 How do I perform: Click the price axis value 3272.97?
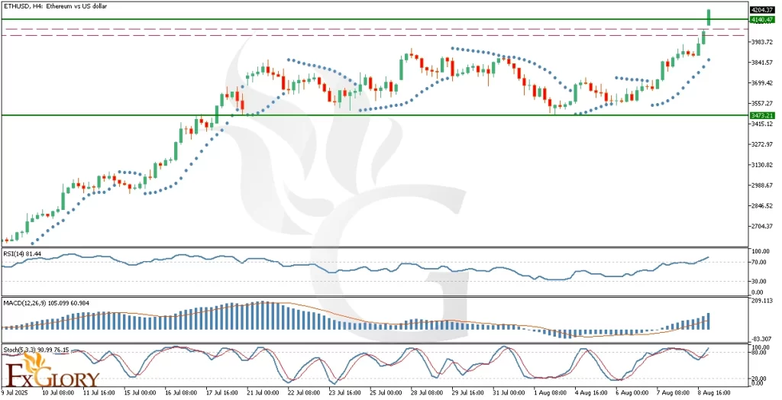[x=763, y=144]
